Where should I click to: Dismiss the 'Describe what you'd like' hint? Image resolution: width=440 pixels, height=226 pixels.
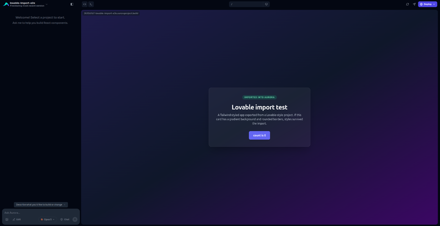coord(65,205)
